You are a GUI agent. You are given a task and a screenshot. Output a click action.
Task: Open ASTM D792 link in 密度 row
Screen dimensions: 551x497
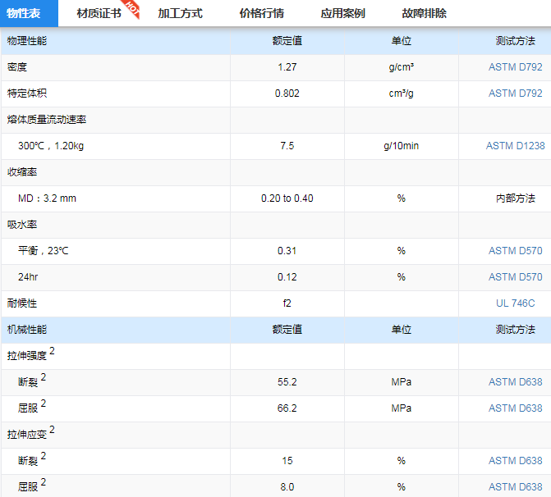(515, 67)
